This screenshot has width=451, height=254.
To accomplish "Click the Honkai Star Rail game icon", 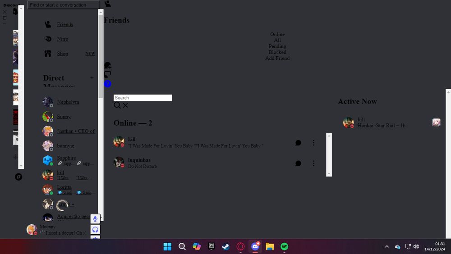I will point(436,122).
